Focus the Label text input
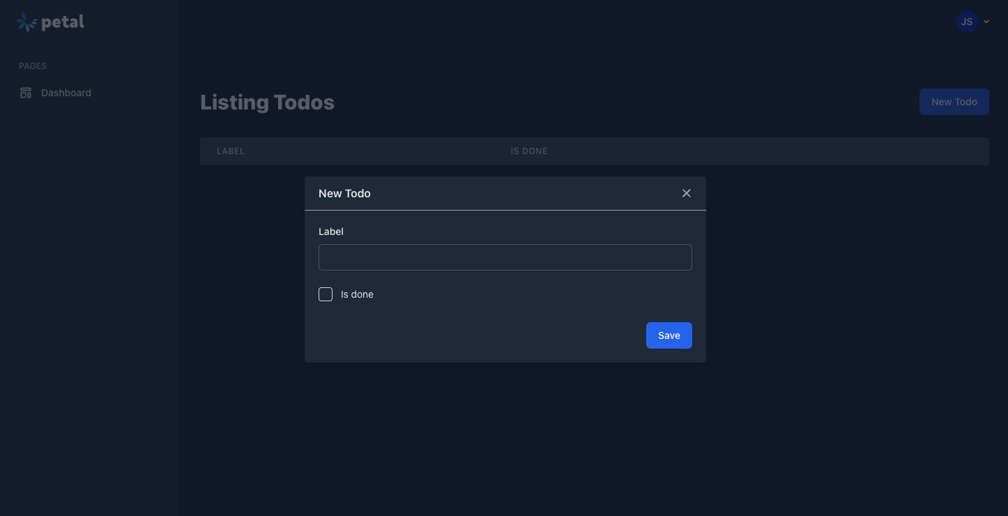Image resolution: width=1008 pixels, height=516 pixels. click(505, 257)
